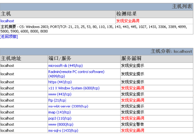The height and width of the screenshot is (136, 194).
Task: Open the www (8000/tcp) link
Action: point(61,124)
